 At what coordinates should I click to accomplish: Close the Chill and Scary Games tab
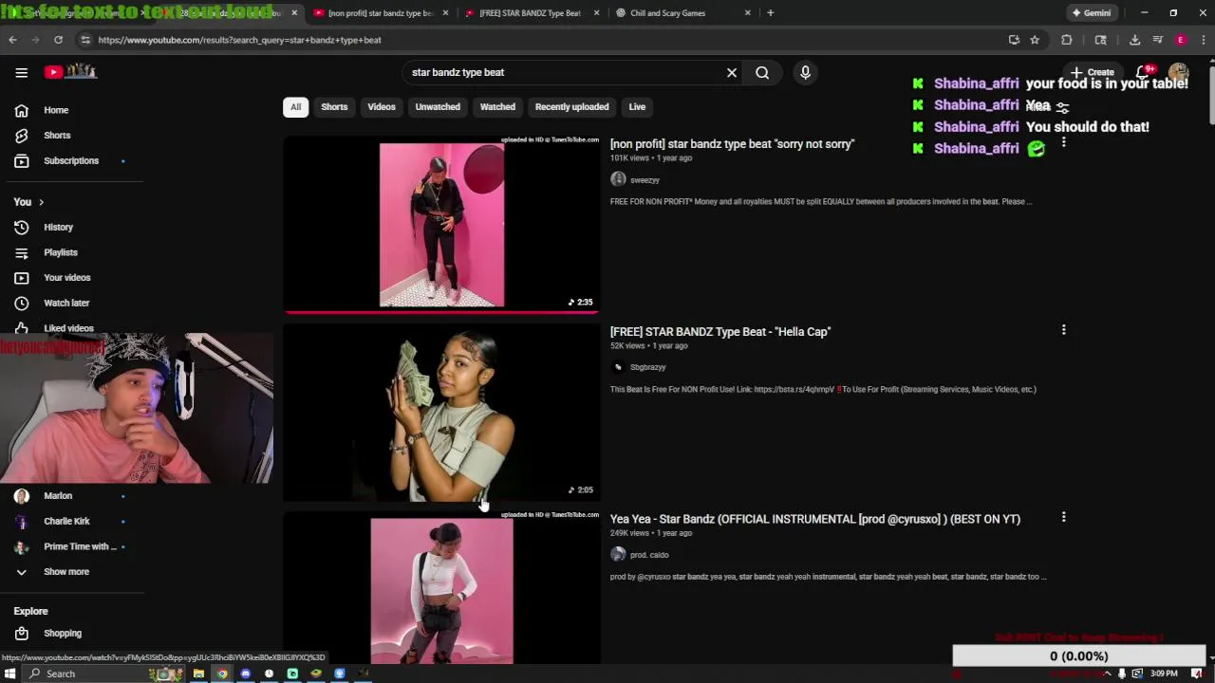(x=748, y=13)
